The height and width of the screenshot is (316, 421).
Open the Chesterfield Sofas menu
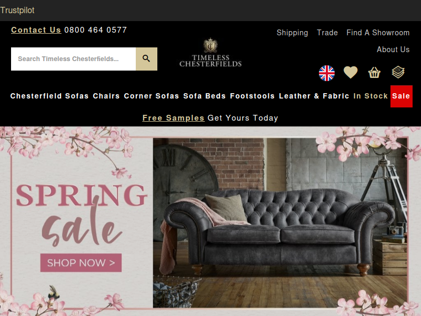tap(49, 96)
